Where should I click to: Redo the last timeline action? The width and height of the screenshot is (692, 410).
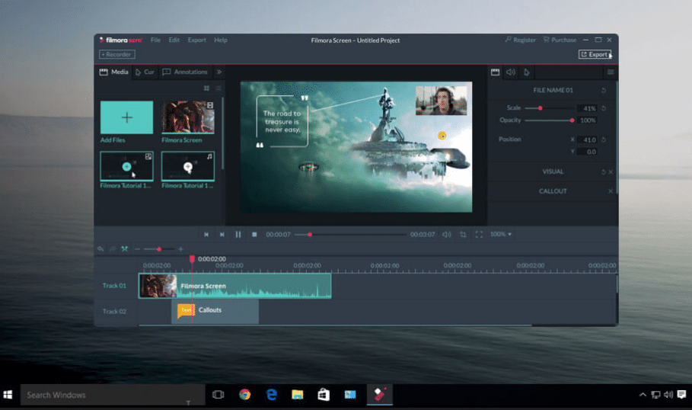[113, 249]
